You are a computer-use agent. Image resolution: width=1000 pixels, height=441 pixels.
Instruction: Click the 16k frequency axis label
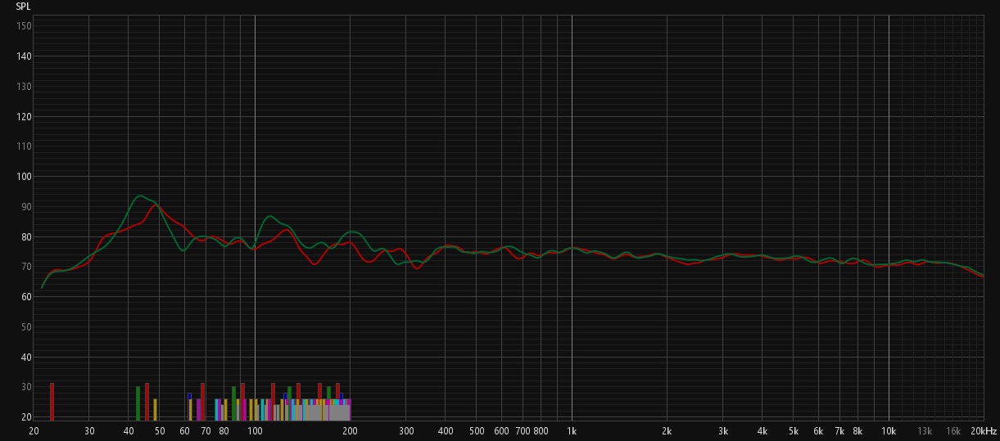953,430
